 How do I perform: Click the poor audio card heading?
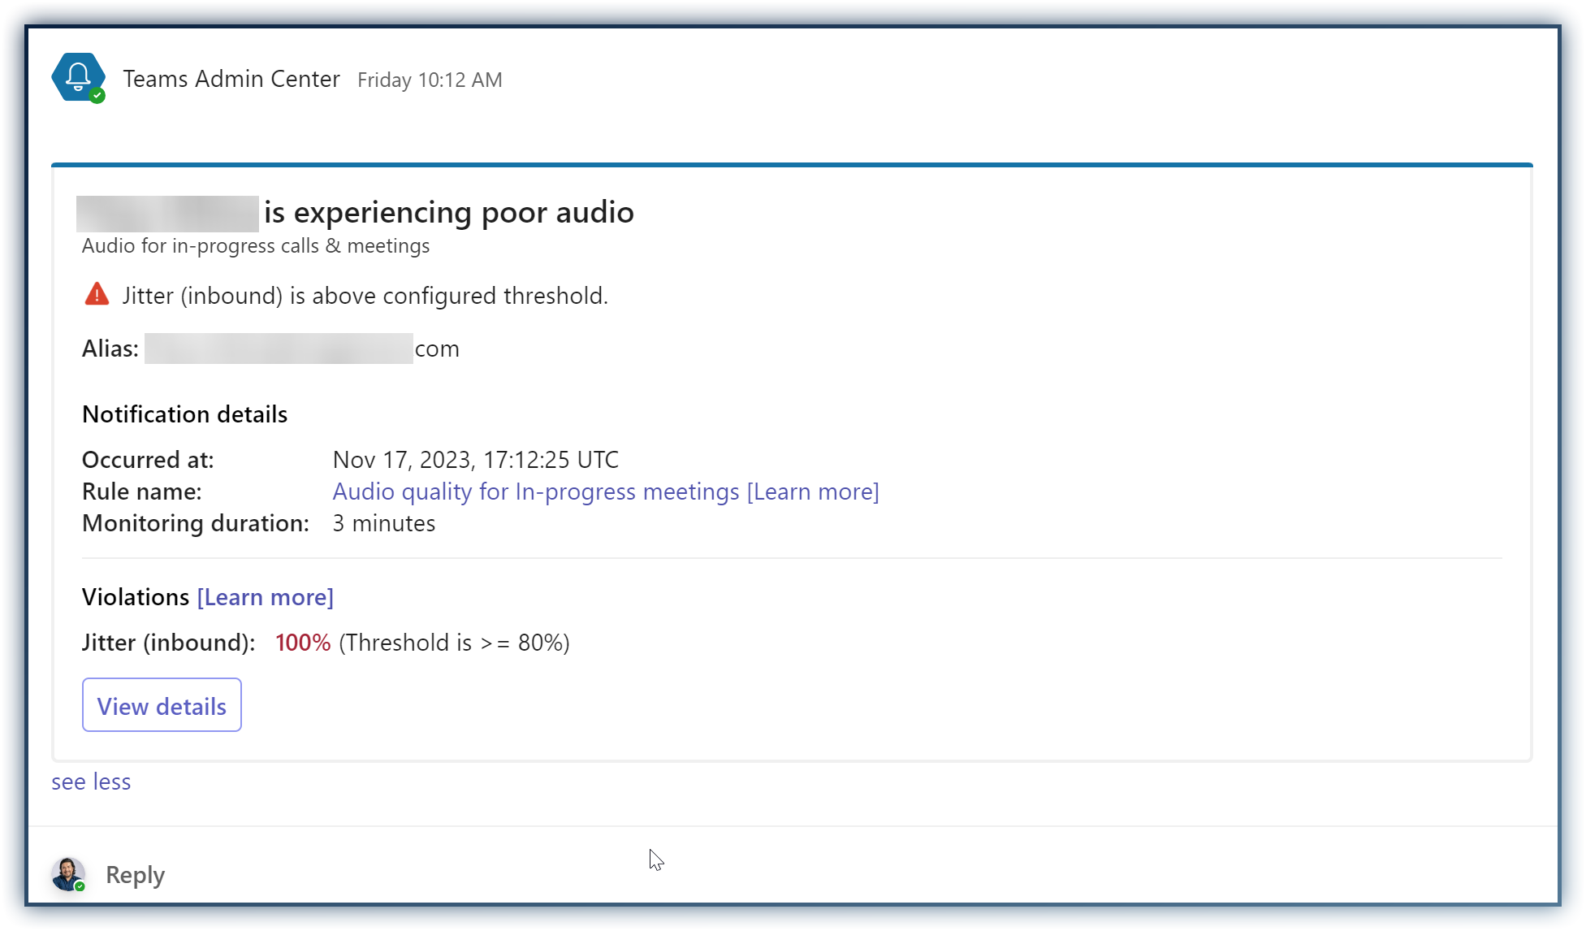click(448, 212)
